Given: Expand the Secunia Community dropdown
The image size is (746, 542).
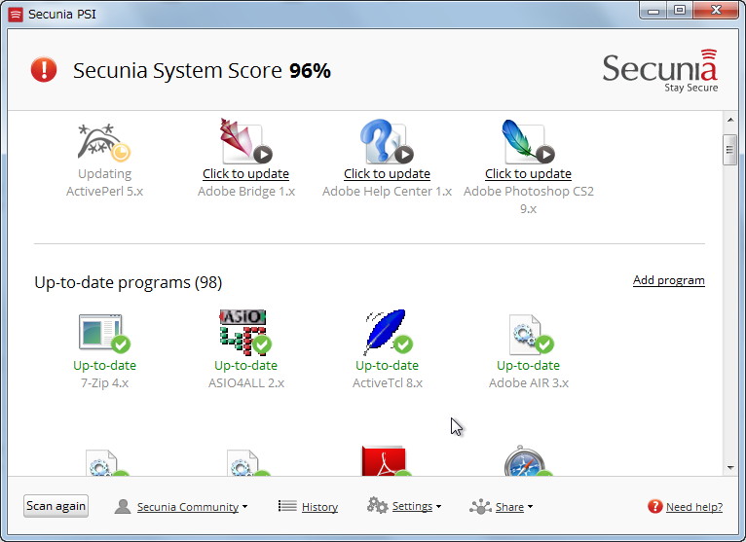Looking at the screenshot, I should tap(244, 507).
